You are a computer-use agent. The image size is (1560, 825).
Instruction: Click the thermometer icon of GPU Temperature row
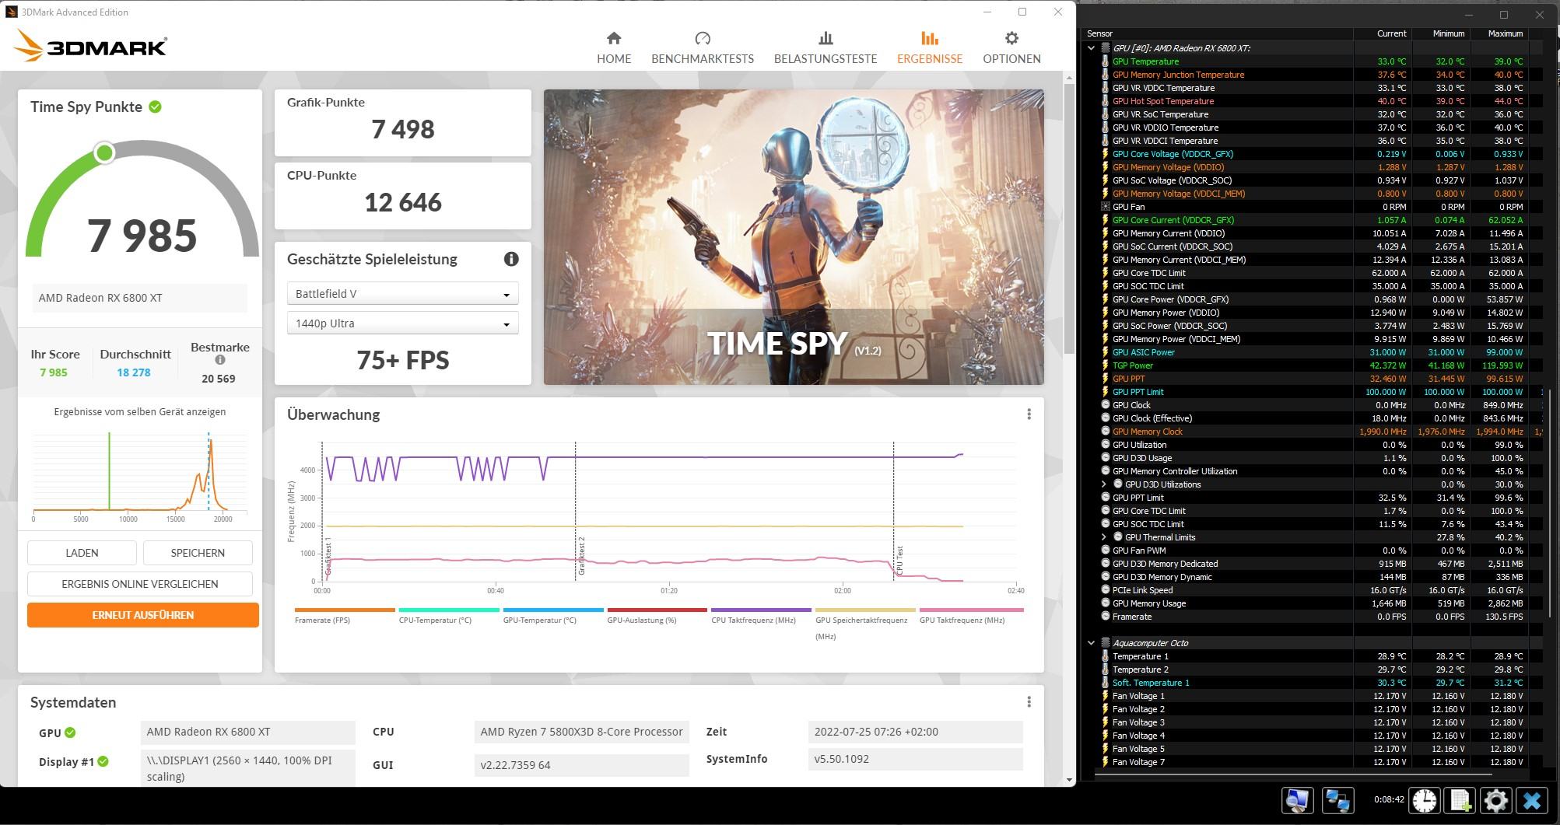pos(1105,61)
